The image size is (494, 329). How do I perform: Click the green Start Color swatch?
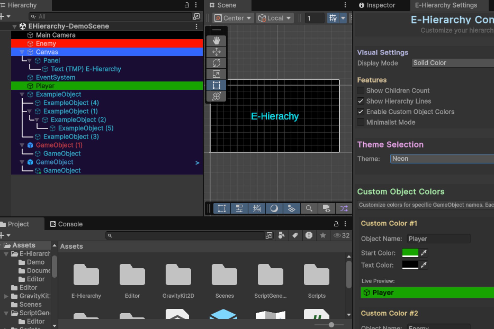tap(410, 253)
